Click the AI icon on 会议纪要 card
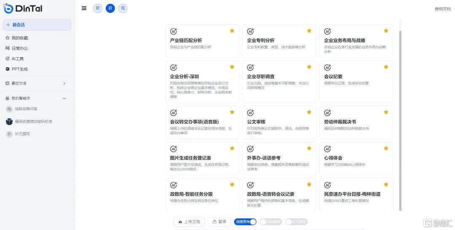The image size is (455, 230). [328, 67]
